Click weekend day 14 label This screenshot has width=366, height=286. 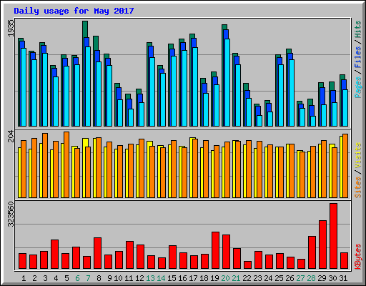pyautogui.click(x=161, y=278)
